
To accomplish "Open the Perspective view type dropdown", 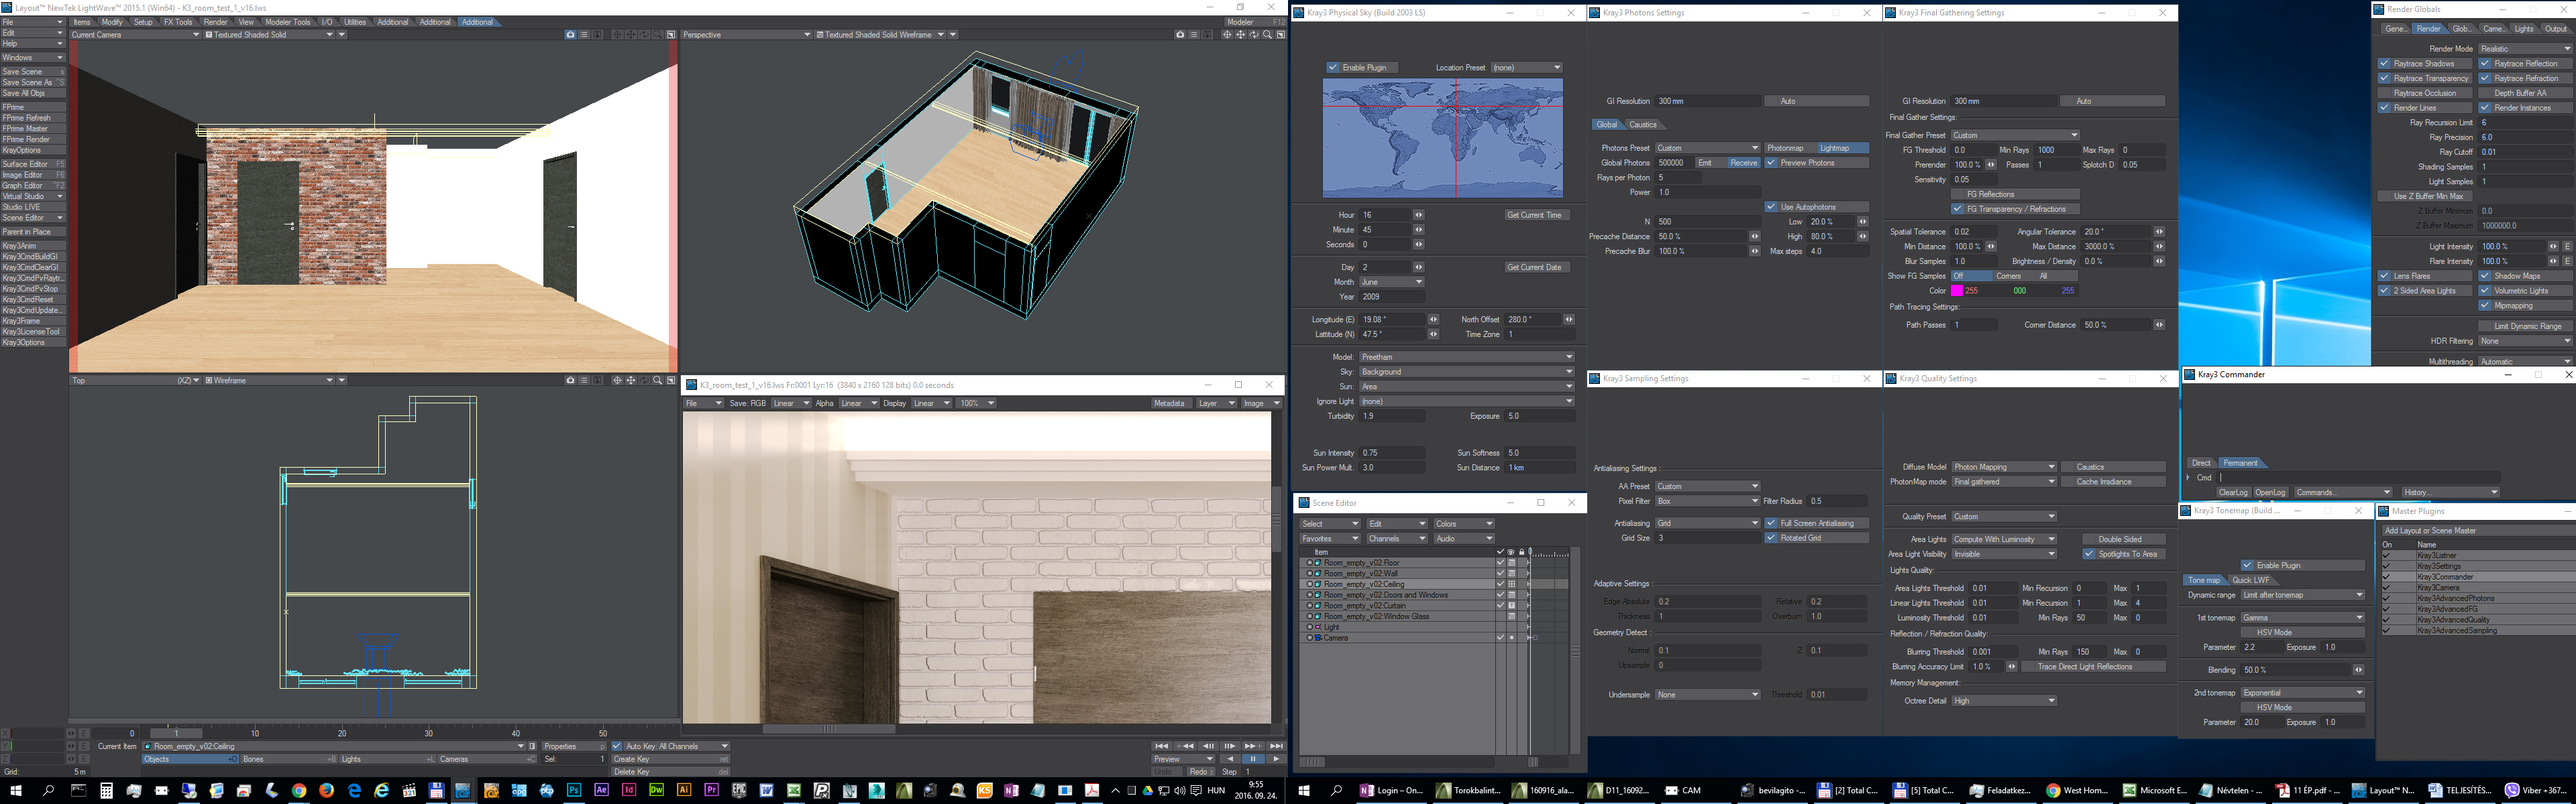I will pyautogui.click(x=745, y=35).
